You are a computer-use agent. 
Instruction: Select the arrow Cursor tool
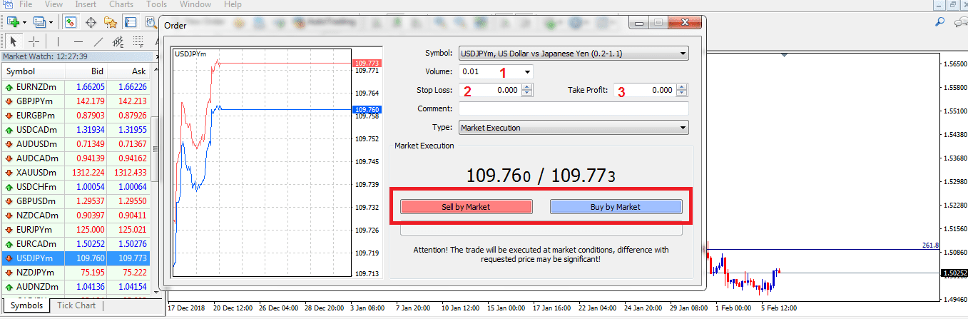14,41
